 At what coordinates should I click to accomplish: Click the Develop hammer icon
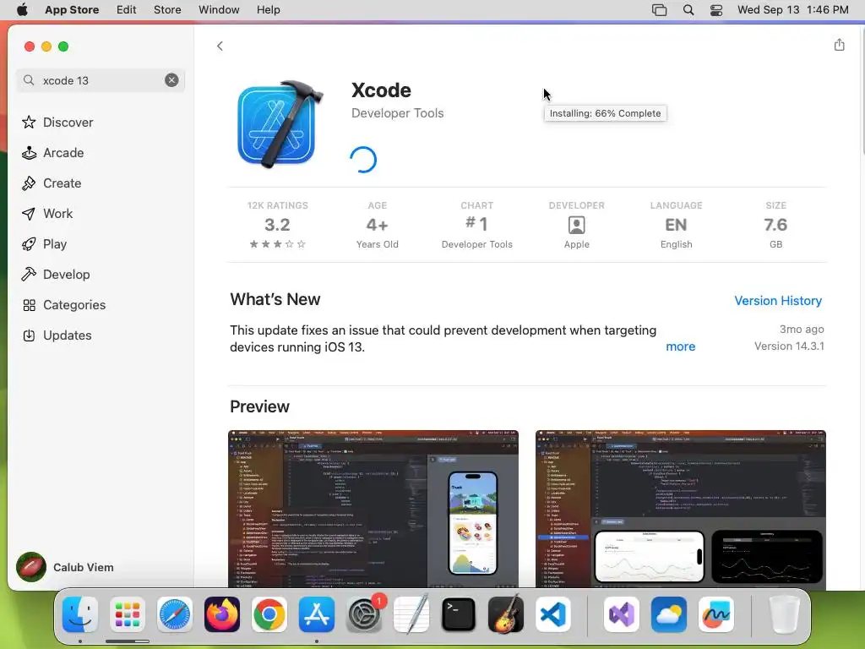point(29,275)
